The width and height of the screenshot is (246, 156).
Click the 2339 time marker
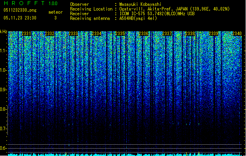click(214, 34)
